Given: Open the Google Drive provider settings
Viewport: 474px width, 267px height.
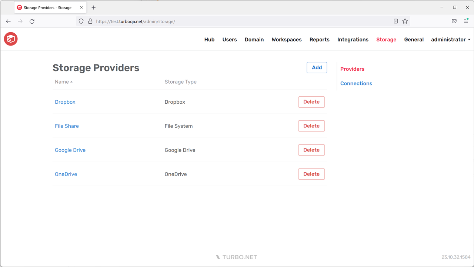Looking at the screenshot, I should (70, 150).
